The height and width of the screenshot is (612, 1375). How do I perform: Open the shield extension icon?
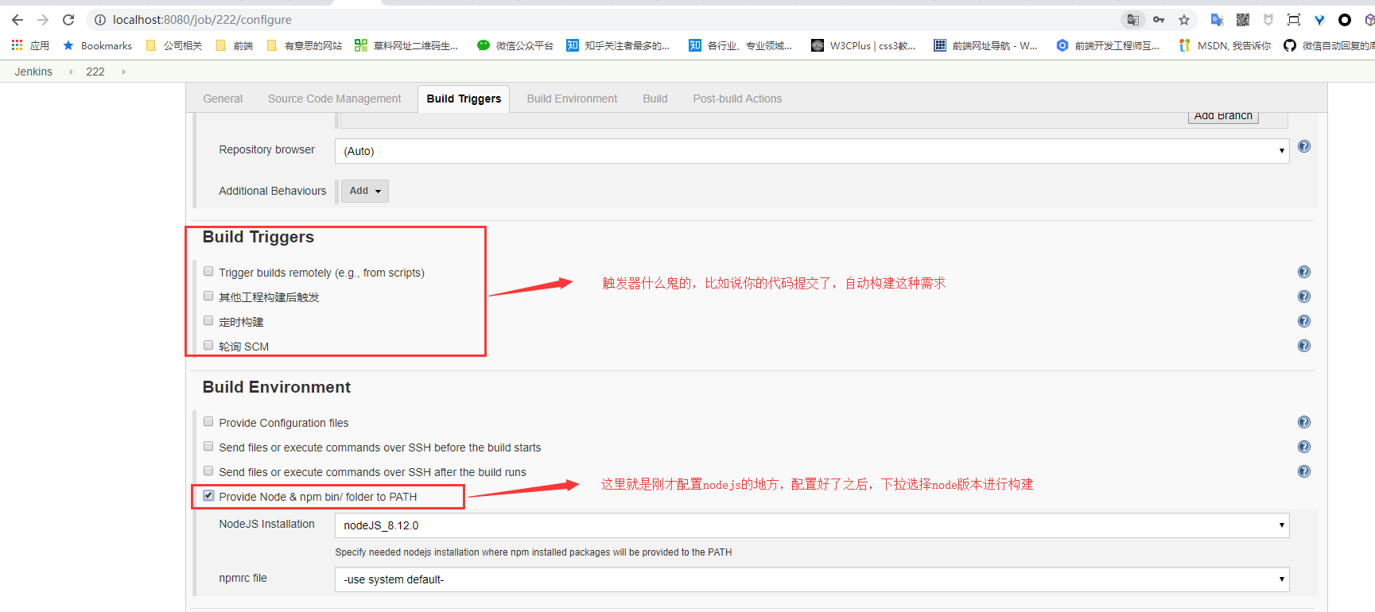click(1268, 20)
